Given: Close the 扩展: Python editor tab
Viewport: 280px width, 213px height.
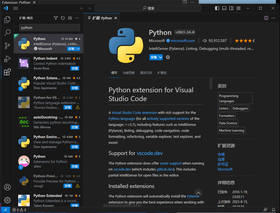Looking at the screenshot, I should tap(116, 18).
